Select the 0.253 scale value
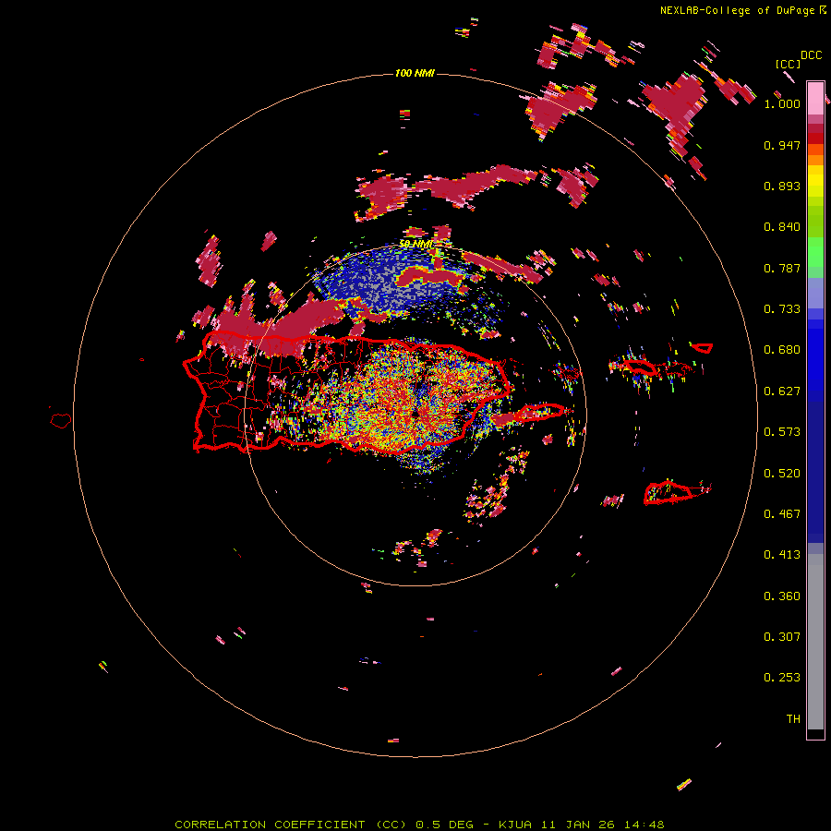 782,678
